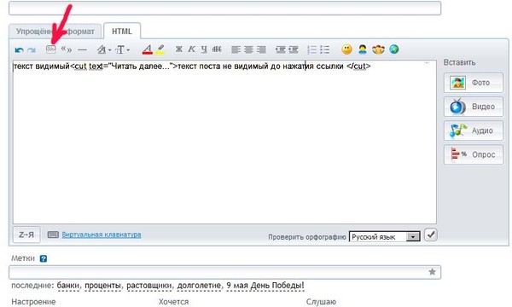The width and height of the screenshot is (512, 307).
Task: Add a poll with Опрос button
Action: coord(474,154)
